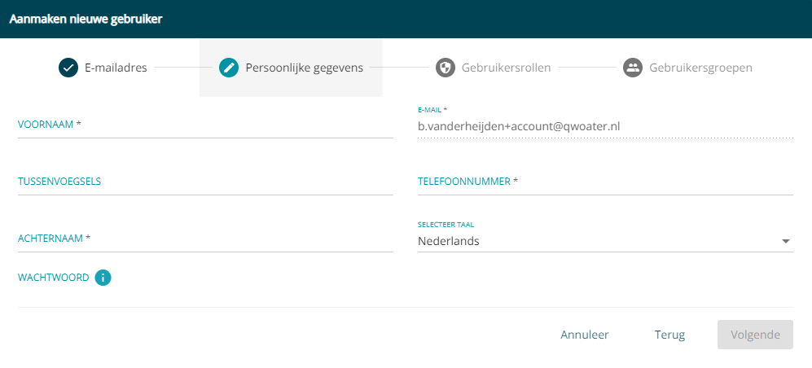Click the pencil icon for Persoonlijke gegevens
The height and width of the screenshot is (368, 812).
click(x=228, y=68)
